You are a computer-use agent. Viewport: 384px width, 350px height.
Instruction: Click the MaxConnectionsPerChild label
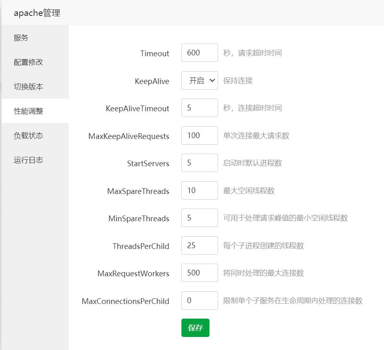click(x=125, y=301)
